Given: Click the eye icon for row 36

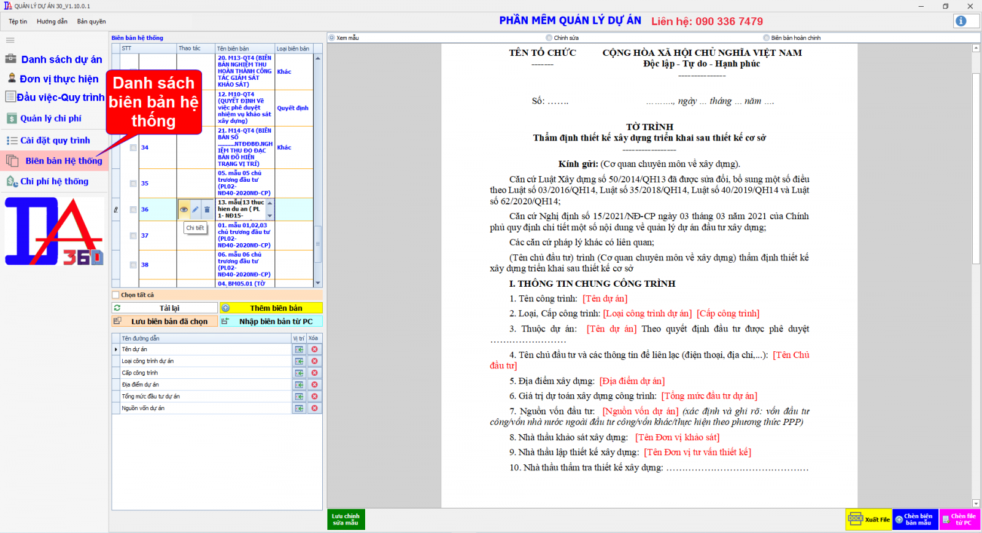Looking at the screenshot, I should tap(184, 209).
